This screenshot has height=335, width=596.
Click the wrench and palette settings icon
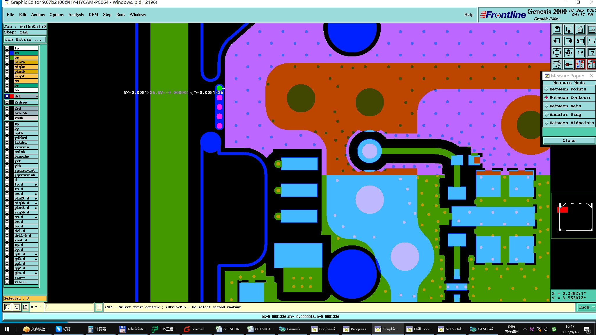(x=557, y=64)
